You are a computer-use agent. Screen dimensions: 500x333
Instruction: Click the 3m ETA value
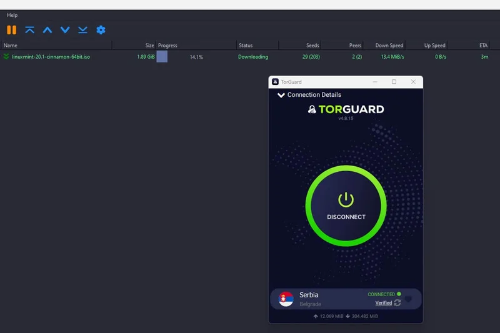(484, 57)
